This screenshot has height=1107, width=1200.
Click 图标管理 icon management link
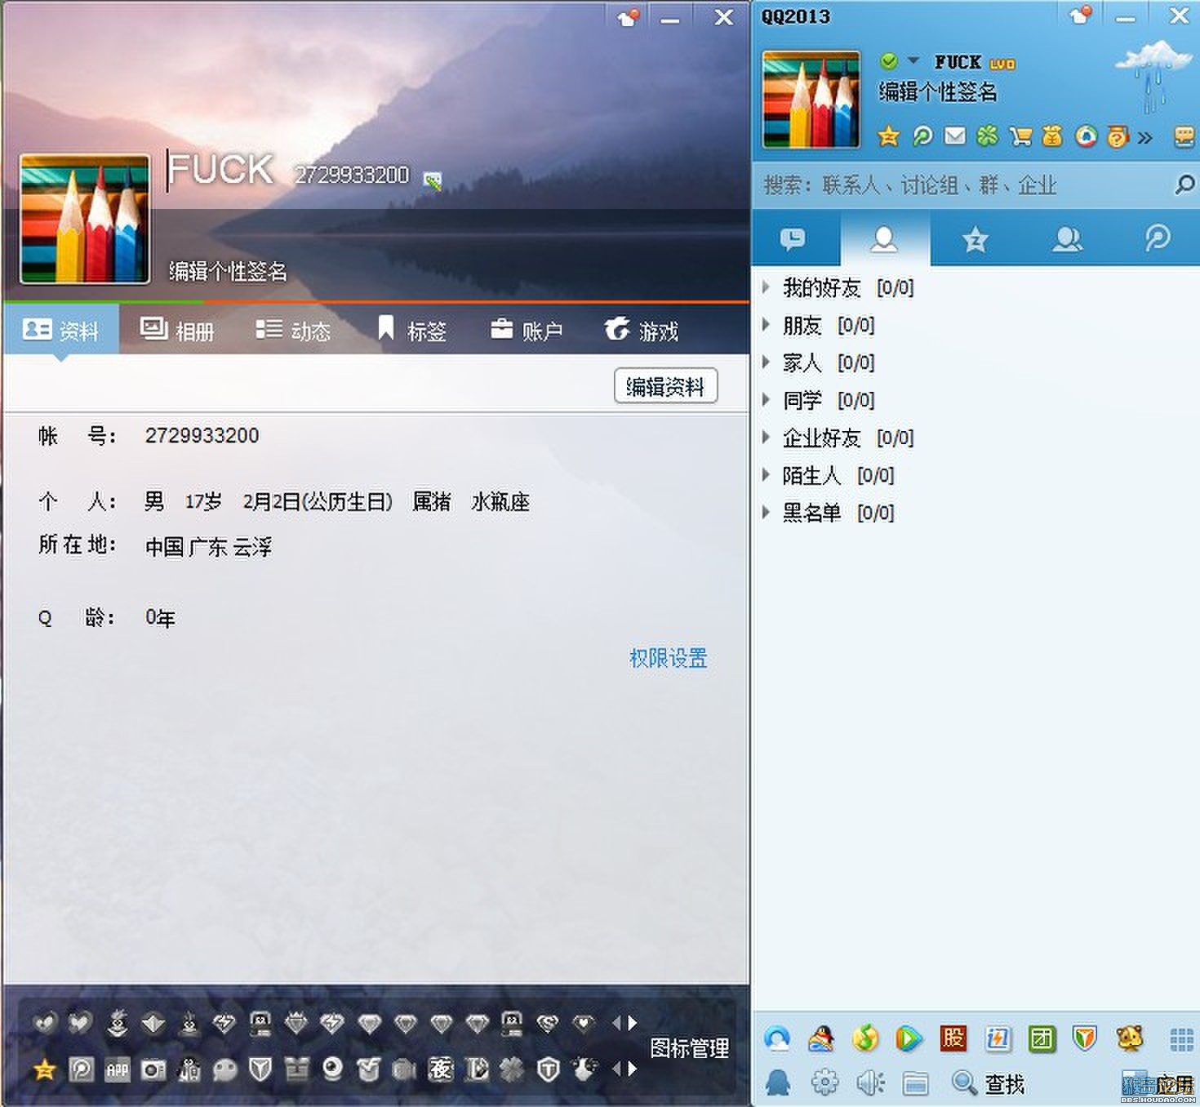689,1048
